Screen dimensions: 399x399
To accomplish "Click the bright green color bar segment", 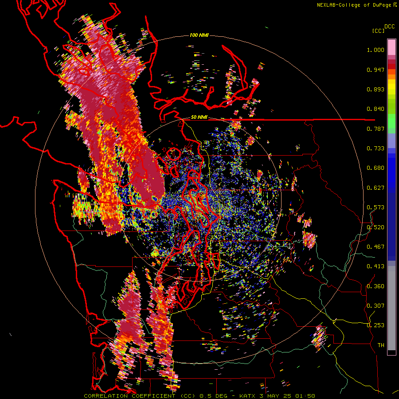I will click(x=391, y=121).
